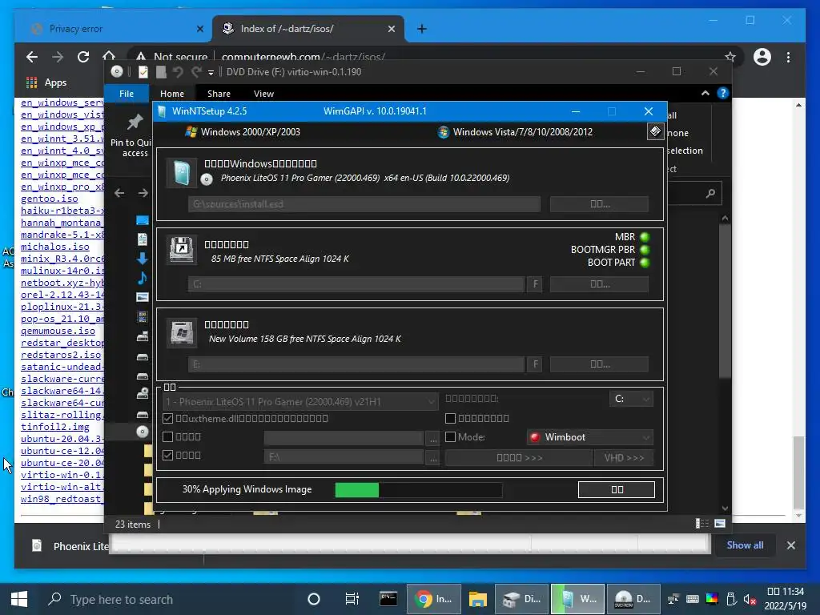
Task: Click the installation drive icon
Action: (182, 332)
